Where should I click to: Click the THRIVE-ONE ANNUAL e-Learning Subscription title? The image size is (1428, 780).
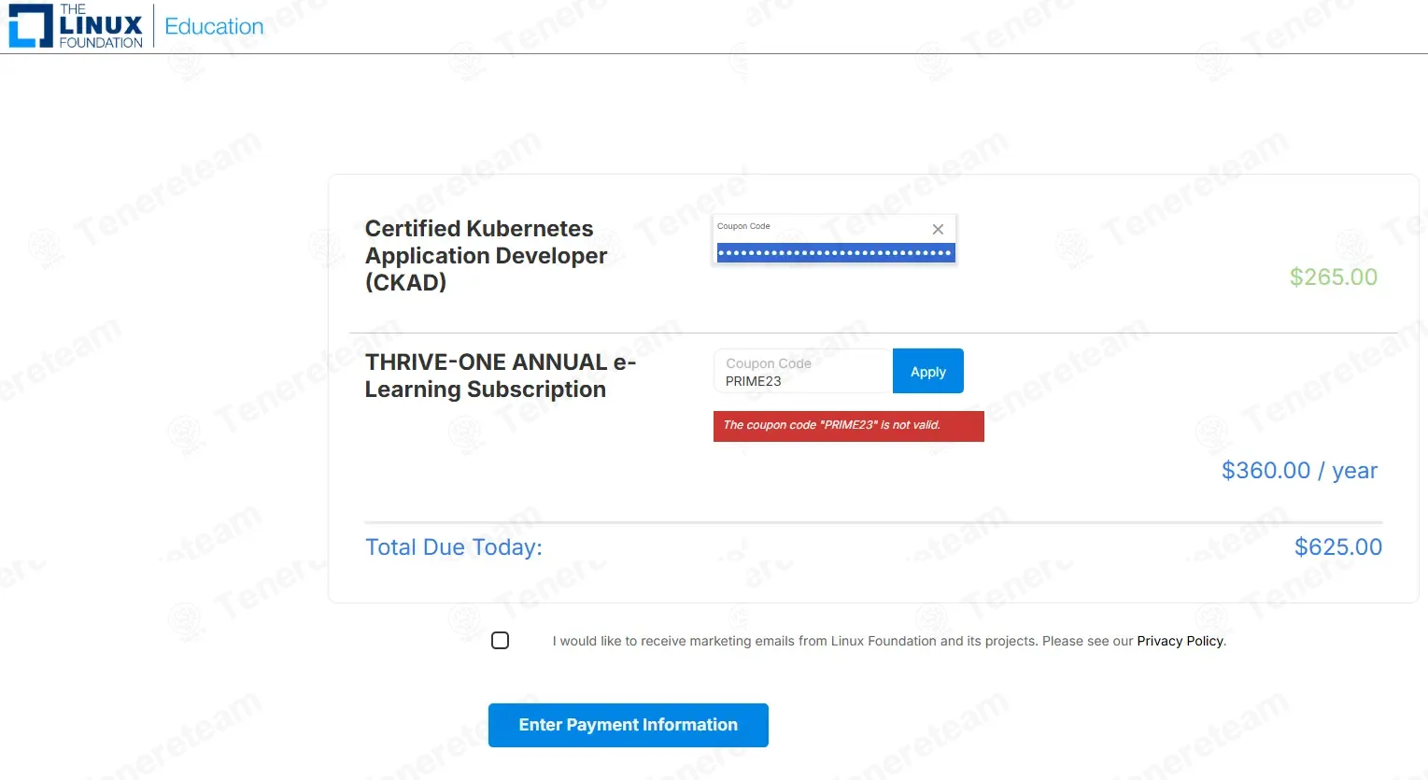(x=501, y=376)
